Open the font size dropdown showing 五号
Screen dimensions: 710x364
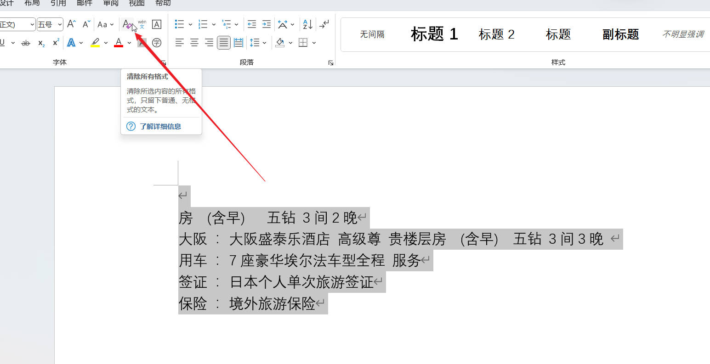tap(50, 24)
